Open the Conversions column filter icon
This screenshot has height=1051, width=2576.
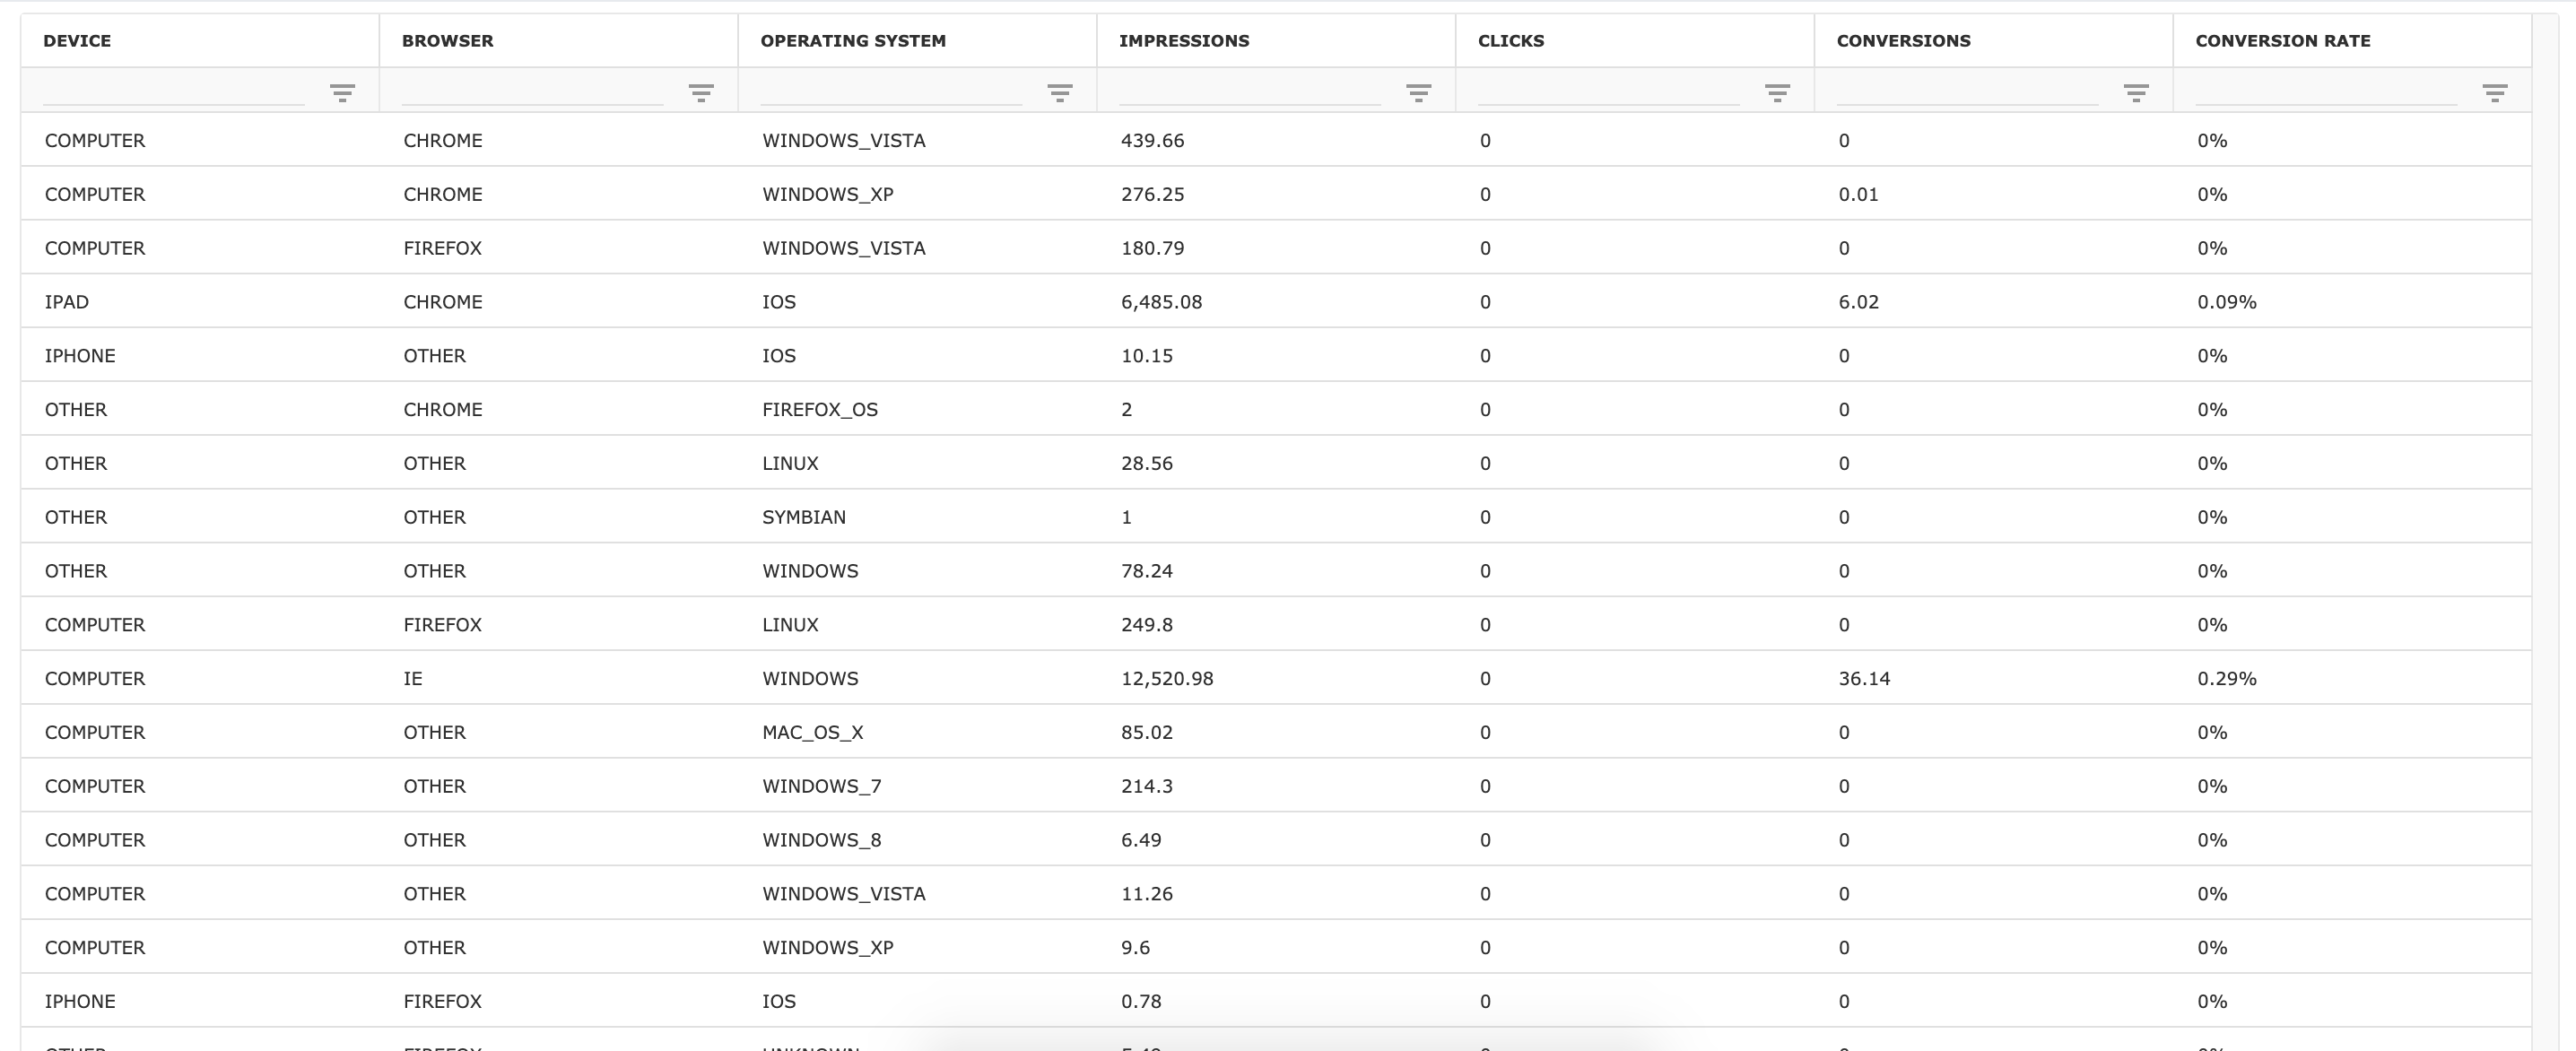click(x=2136, y=93)
